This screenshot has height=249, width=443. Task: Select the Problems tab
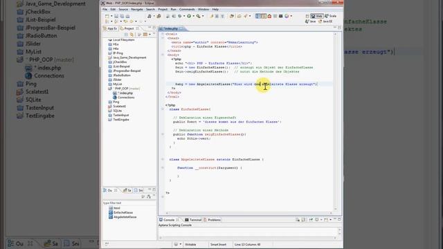point(213,220)
